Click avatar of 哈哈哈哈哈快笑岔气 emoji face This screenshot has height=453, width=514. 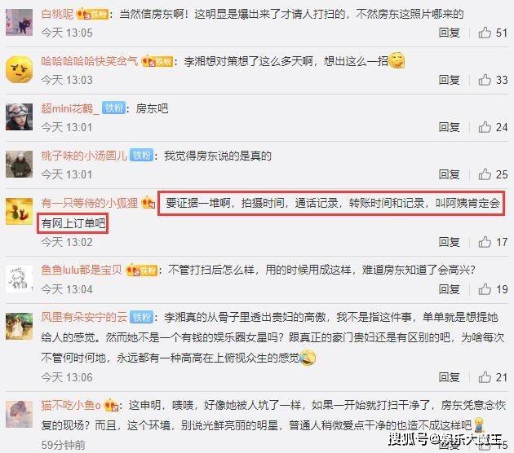tap(19, 69)
